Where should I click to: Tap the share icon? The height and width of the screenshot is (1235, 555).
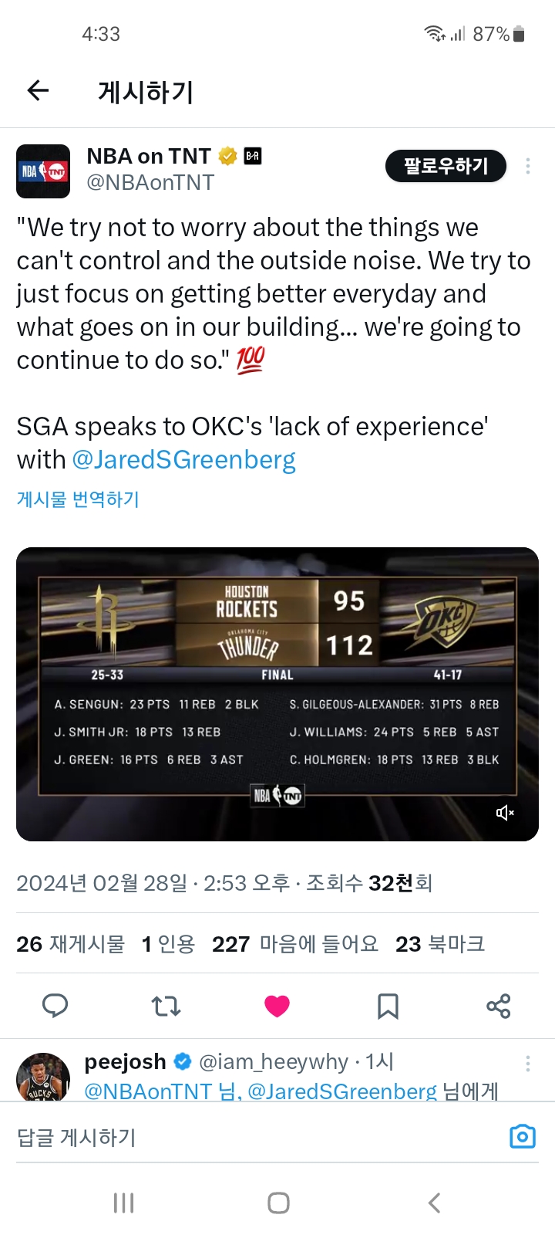coord(499,1006)
